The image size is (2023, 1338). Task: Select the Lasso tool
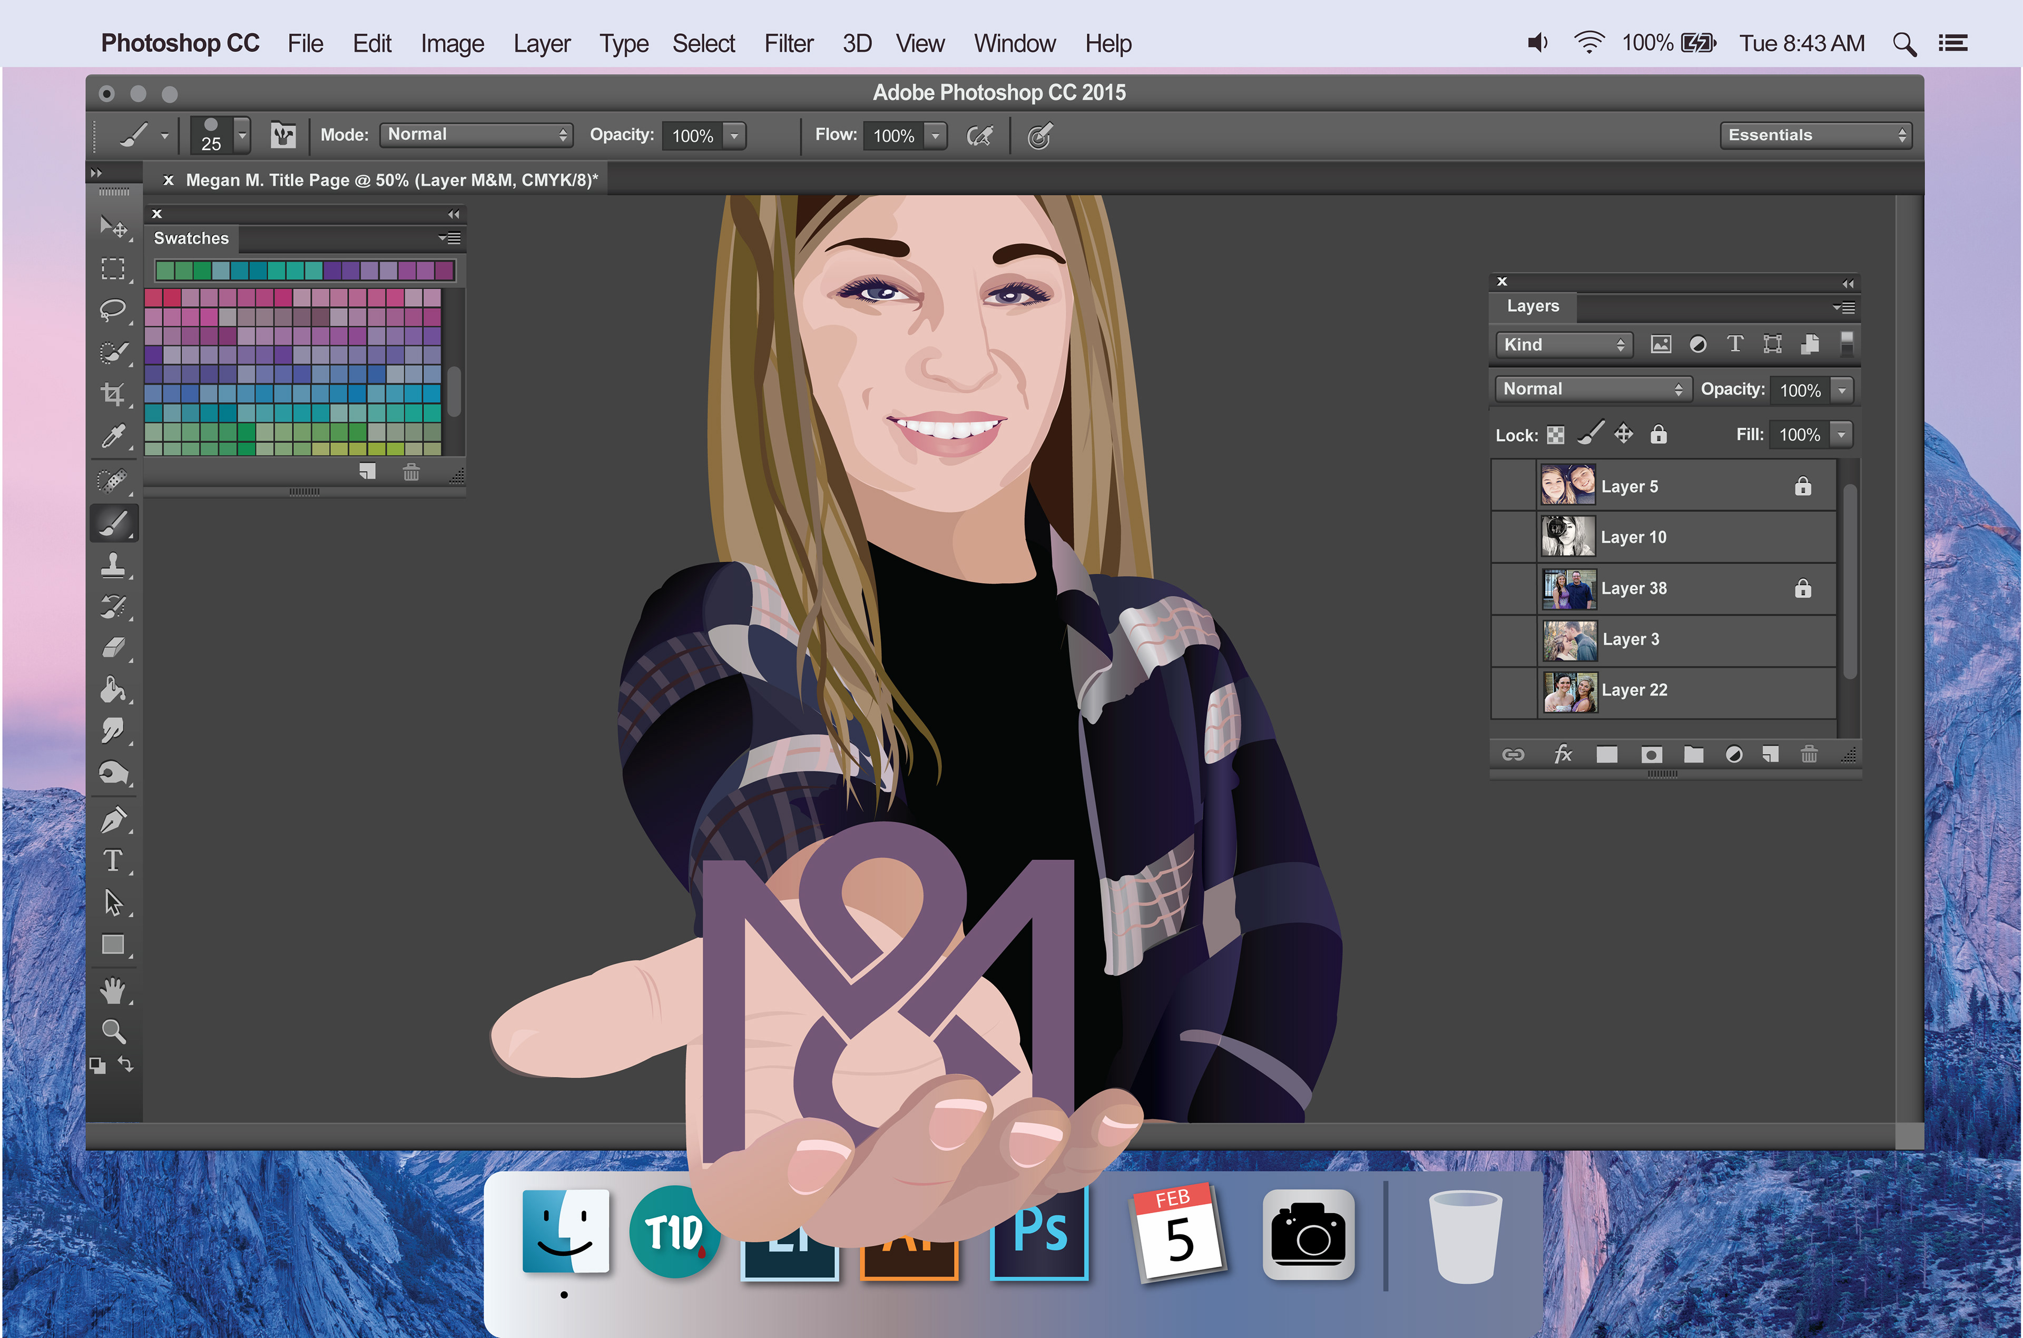[113, 309]
